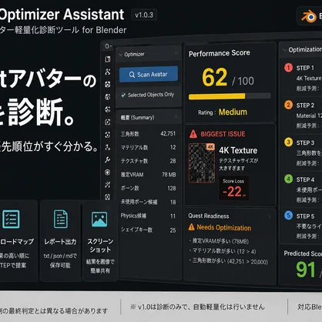Image resolution: width=322 pixels, height=322 pixels.
Task: Collapse the Optimization panel chevron
Action: (x=284, y=49)
